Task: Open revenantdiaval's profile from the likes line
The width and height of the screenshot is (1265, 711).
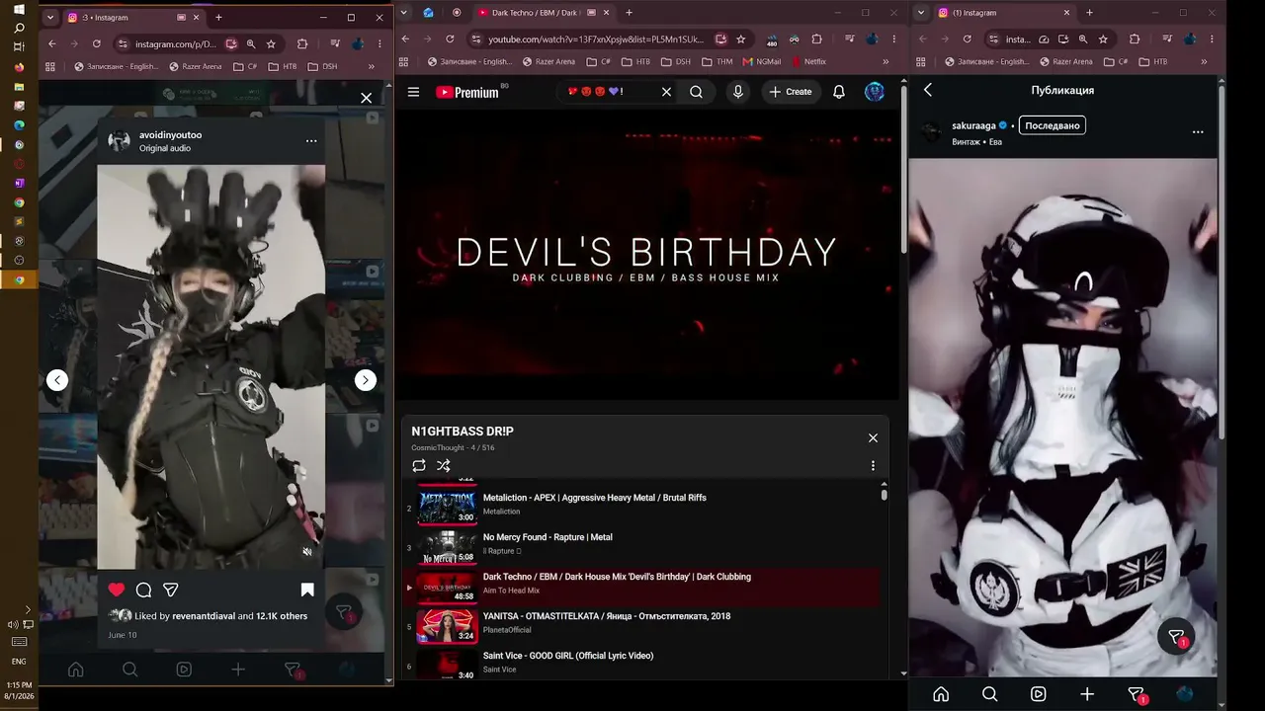Action: point(204,616)
